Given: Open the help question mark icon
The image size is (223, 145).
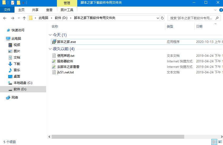Looking at the screenshot, I should (221, 10).
